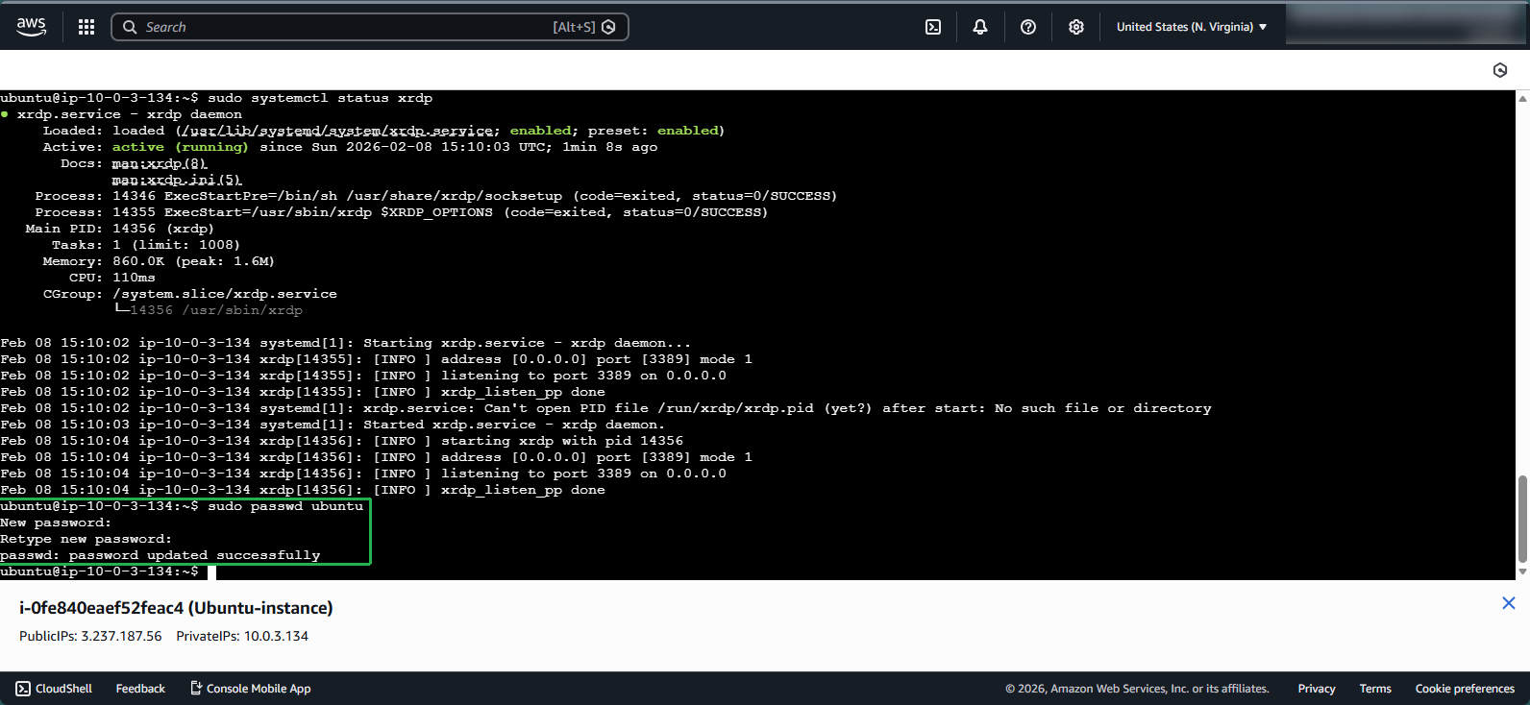The image size is (1530, 705).
Task: Click 'Started xrdp.service - xrdp daemon.' log line
Action: (333, 425)
